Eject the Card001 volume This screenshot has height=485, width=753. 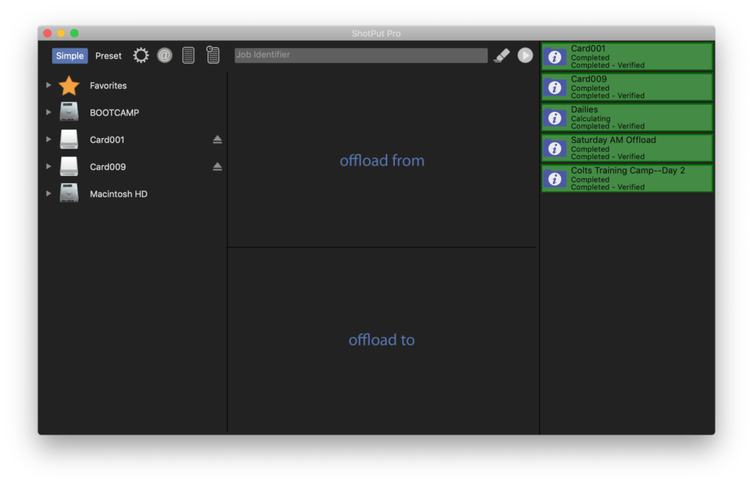tap(217, 139)
